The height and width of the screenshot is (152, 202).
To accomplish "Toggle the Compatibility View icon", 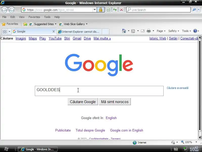I will pyautogui.click(x=108, y=10).
